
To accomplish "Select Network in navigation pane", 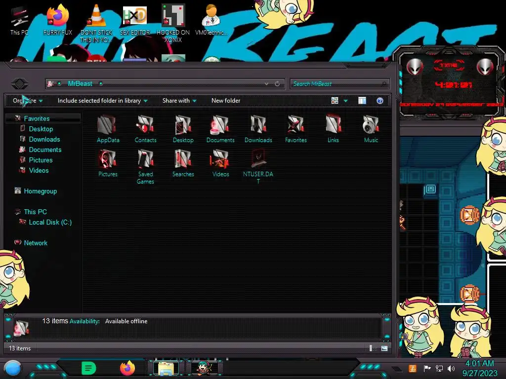I will [x=36, y=243].
